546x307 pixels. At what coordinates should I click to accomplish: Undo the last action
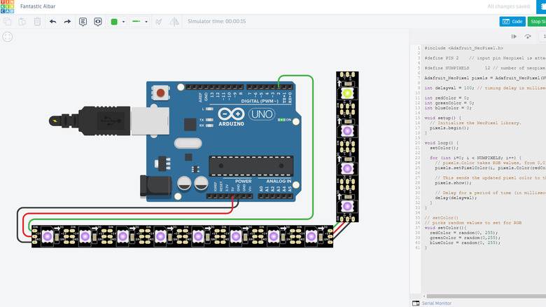click(x=52, y=22)
